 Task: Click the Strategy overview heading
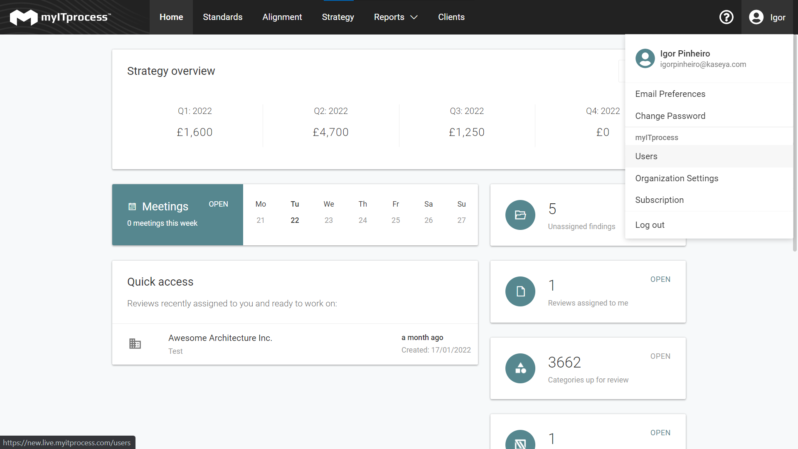tap(171, 71)
